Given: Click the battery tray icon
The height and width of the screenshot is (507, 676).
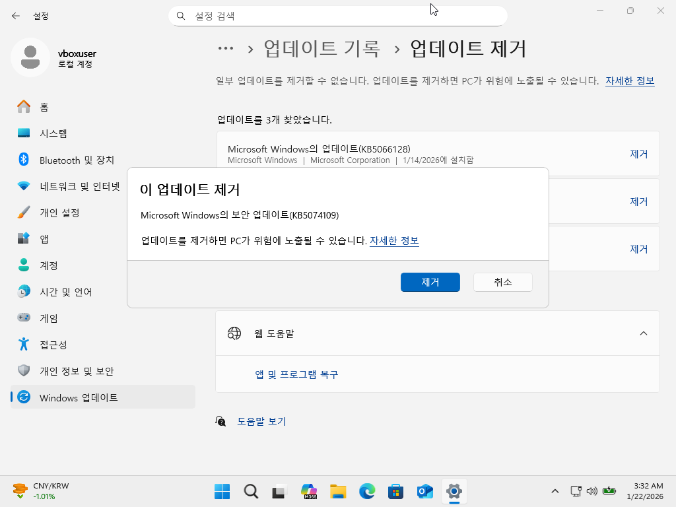Looking at the screenshot, I should tap(609, 490).
